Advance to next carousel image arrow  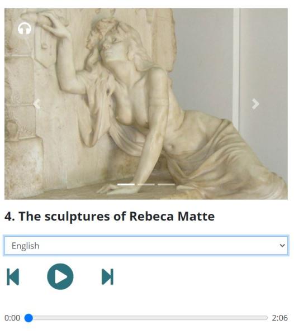coord(255,104)
